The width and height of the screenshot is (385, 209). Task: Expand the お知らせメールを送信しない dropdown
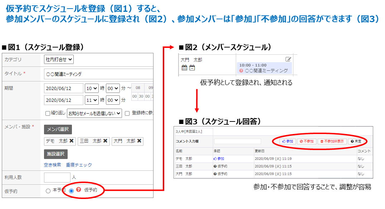click(94, 113)
